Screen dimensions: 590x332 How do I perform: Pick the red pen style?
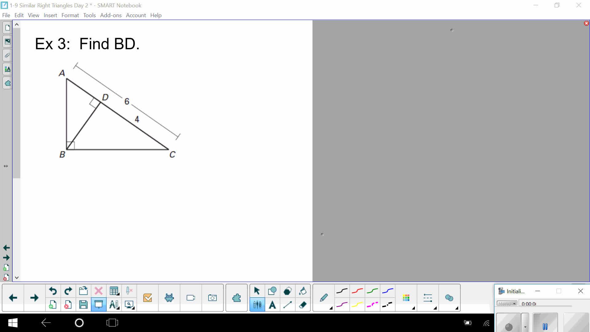357,291
